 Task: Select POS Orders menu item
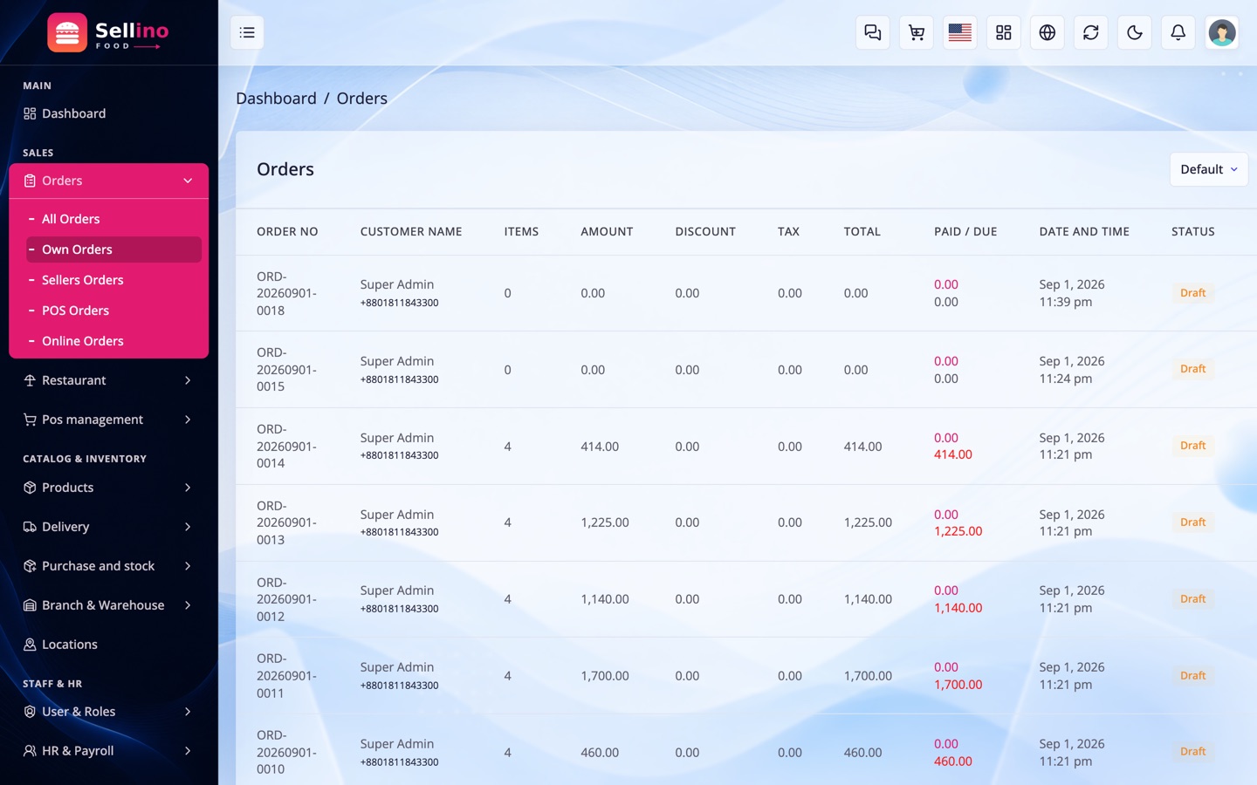[x=114, y=311]
